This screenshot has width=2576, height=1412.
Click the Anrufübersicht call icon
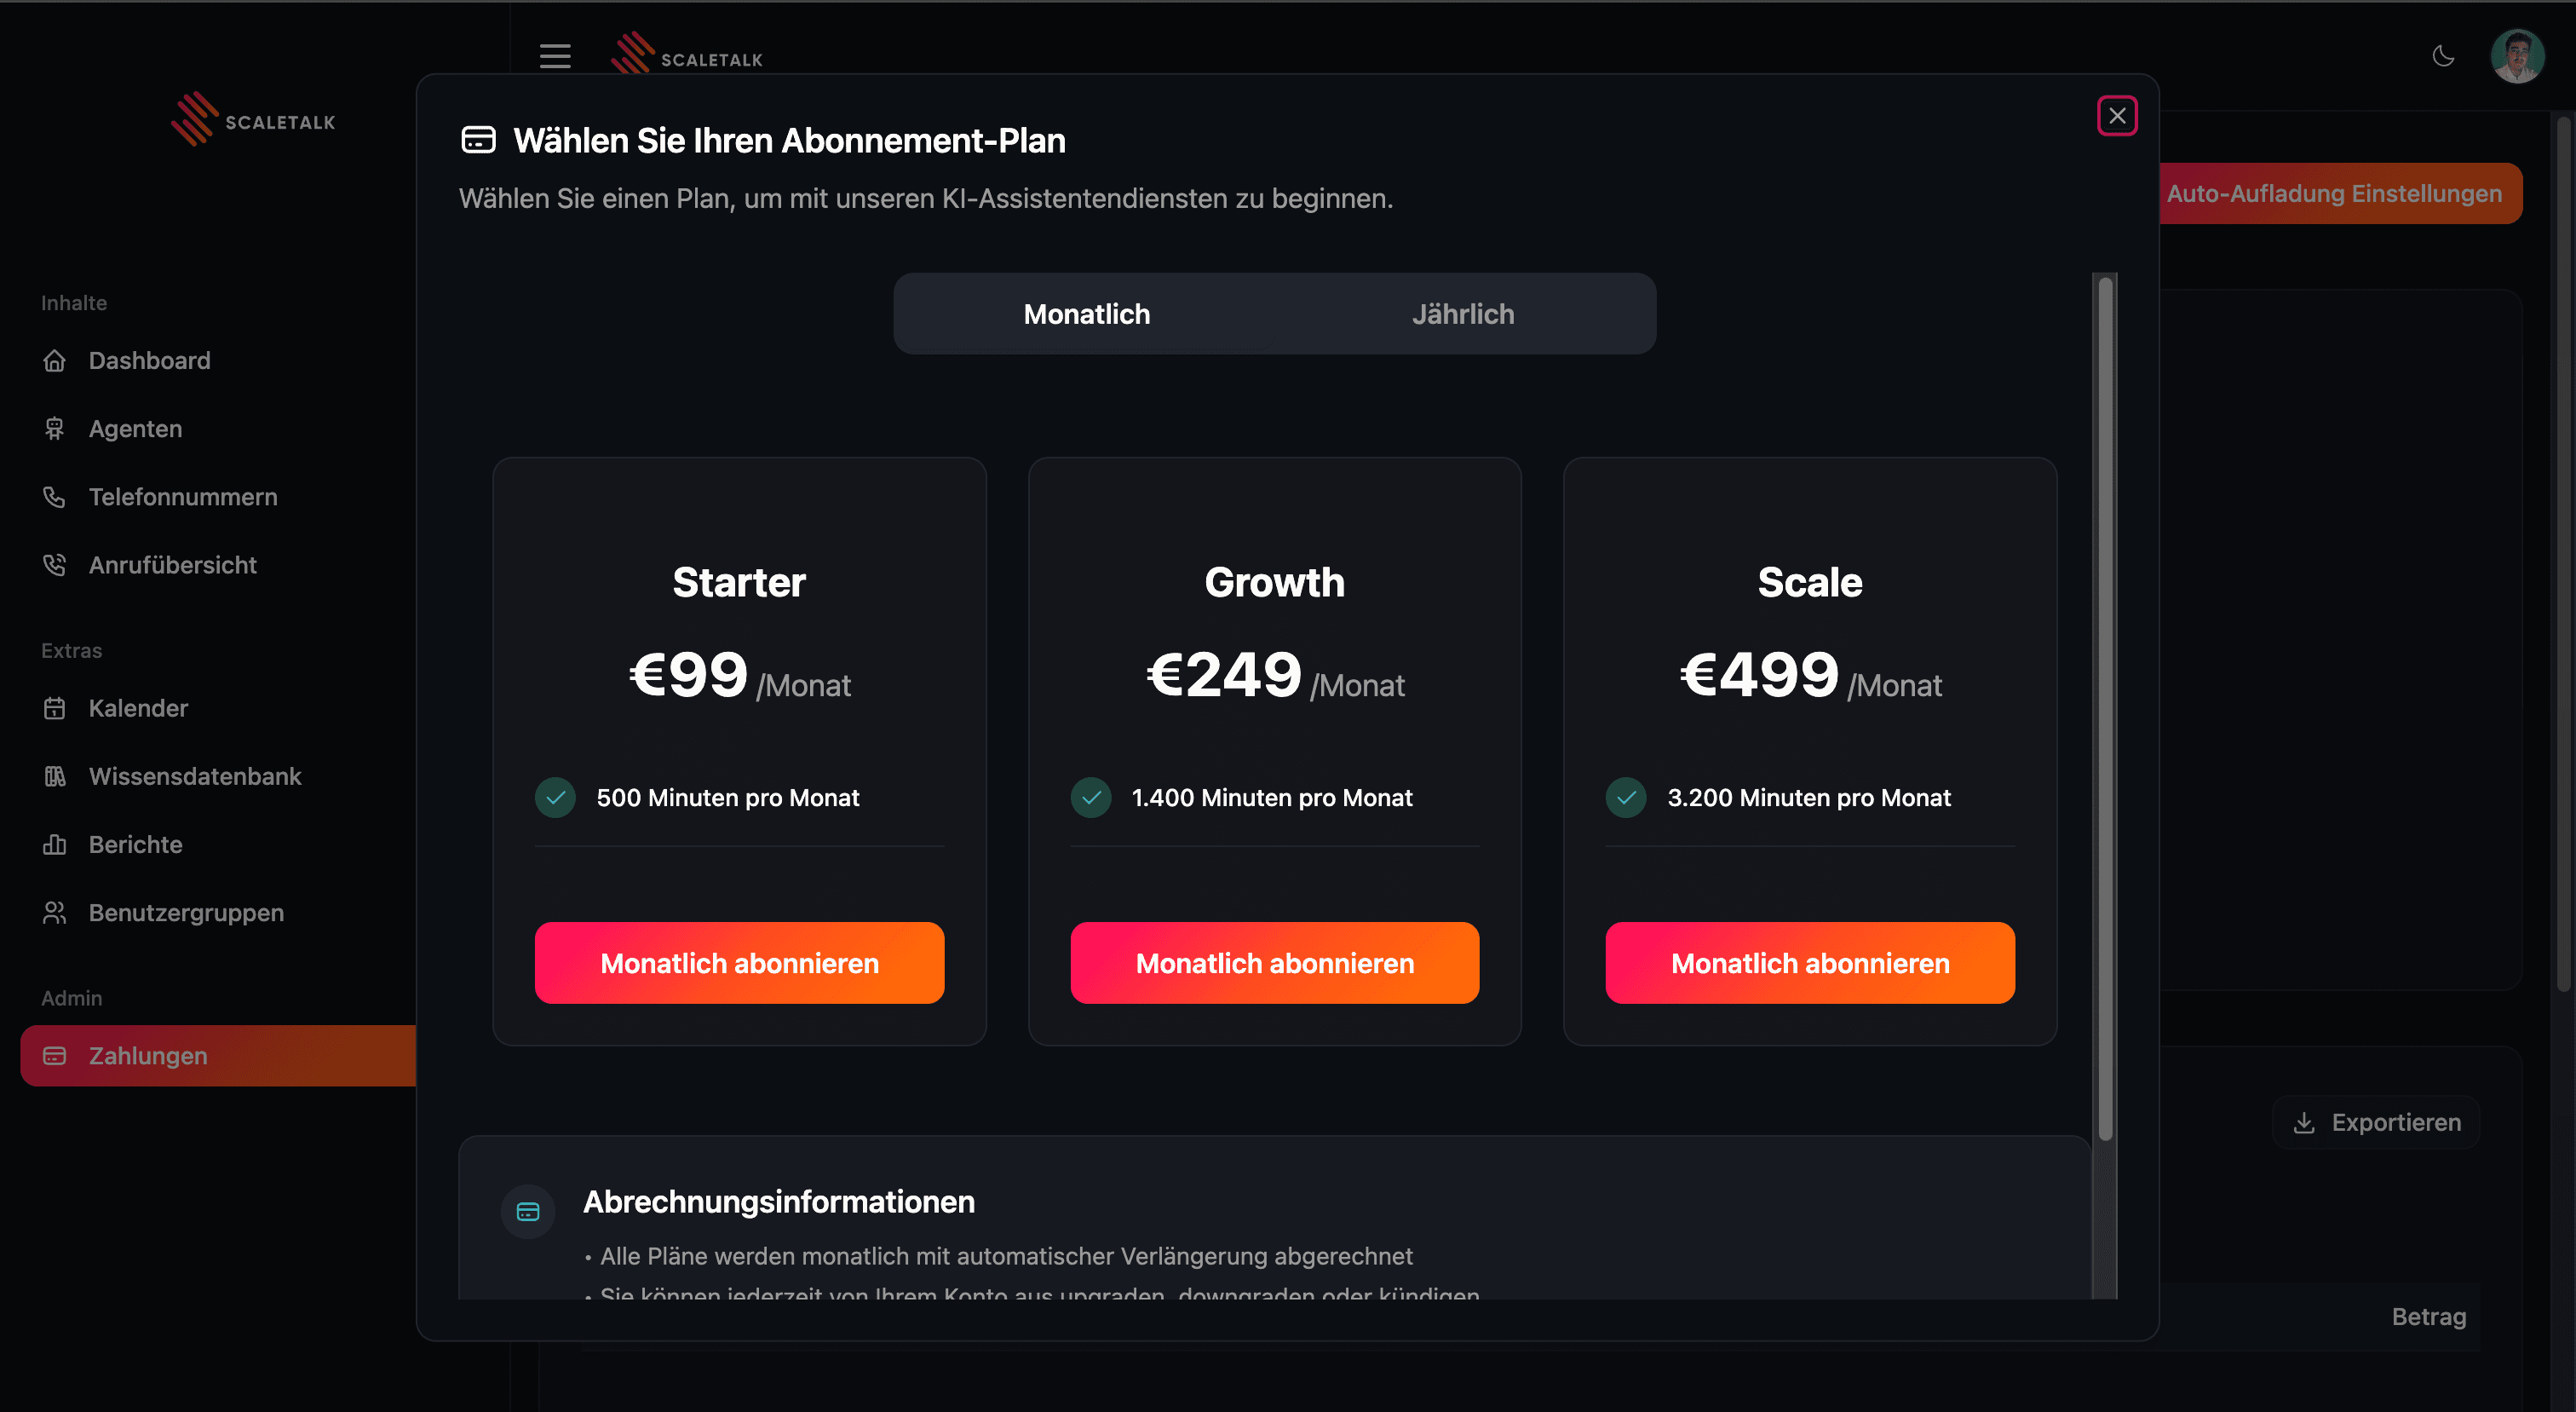point(55,565)
